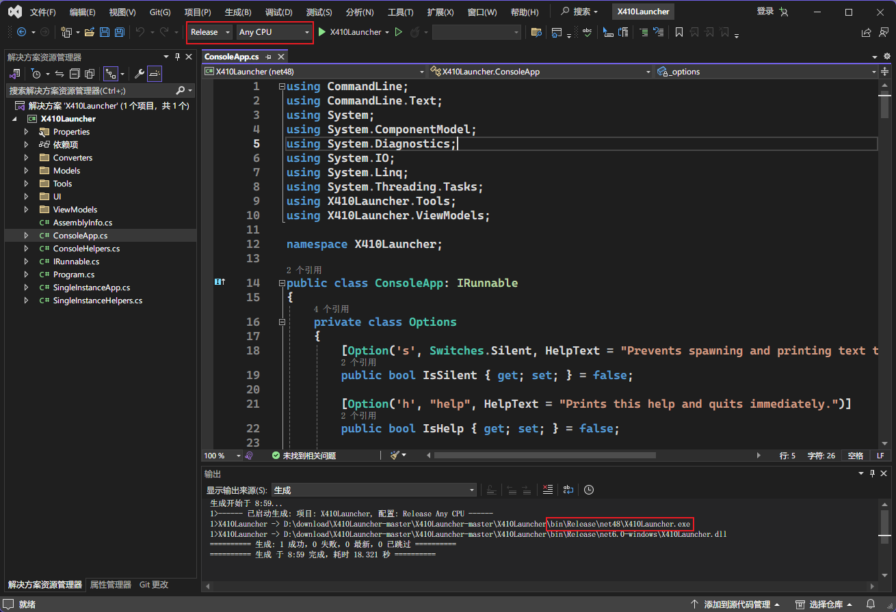Open the Git(G) menu
Viewport: 896px width, 612px height.
[x=160, y=12]
